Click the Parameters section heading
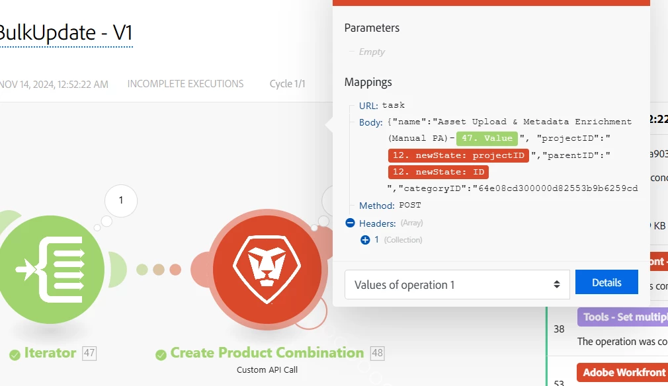Viewport: 668px width, 386px height. point(372,28)
